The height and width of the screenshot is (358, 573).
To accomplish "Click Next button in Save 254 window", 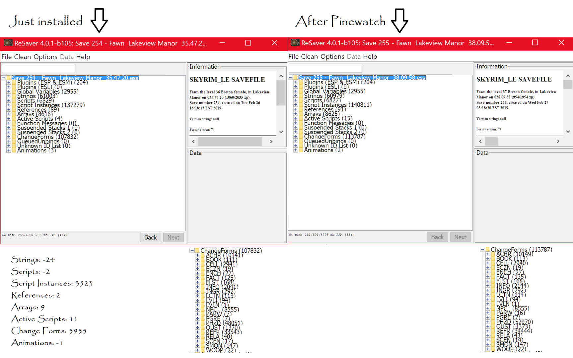I will (173, 237).
